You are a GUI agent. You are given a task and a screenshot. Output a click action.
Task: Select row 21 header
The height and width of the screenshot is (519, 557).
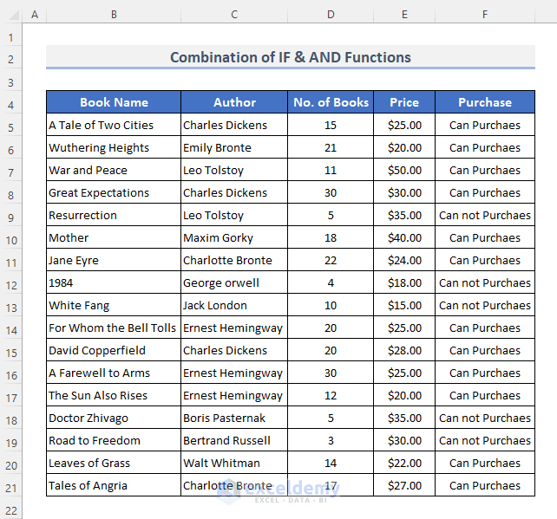(11, 486)
